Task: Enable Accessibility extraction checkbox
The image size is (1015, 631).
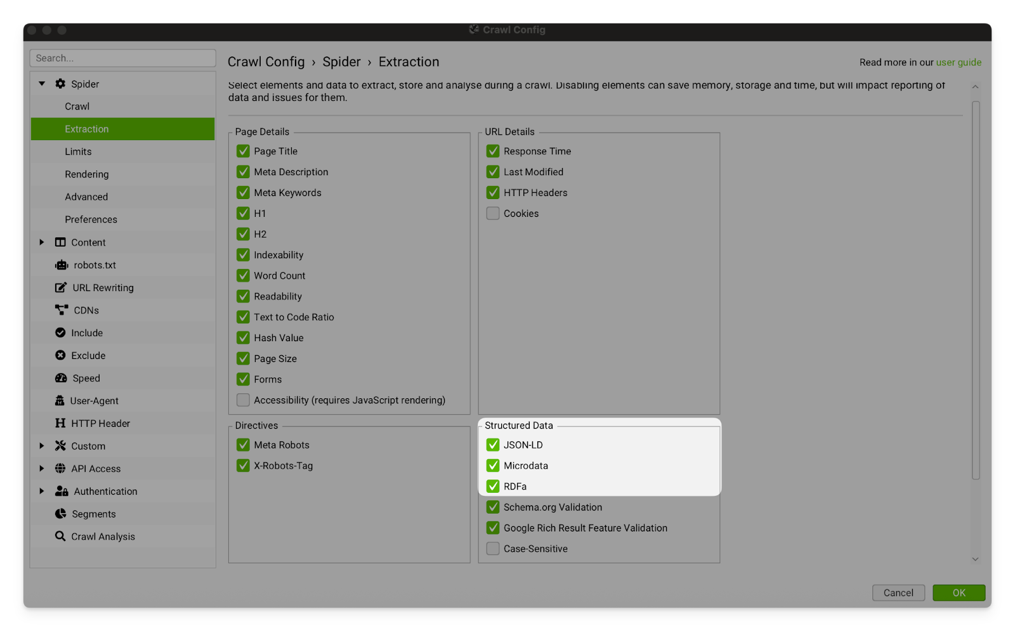Action: 243,400
